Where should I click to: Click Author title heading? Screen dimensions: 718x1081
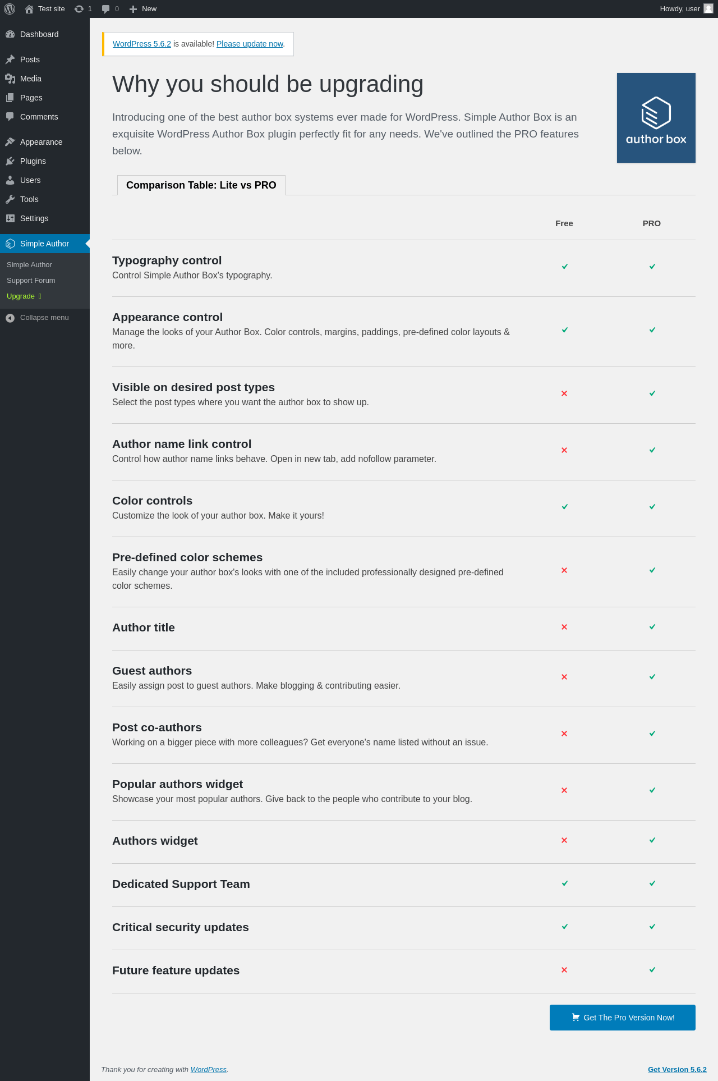point(144,627)
